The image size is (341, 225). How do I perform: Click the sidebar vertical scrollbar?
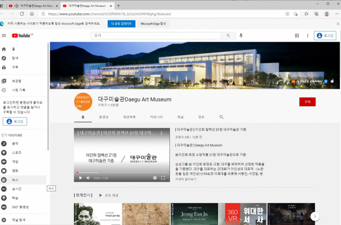coord(48,97)
